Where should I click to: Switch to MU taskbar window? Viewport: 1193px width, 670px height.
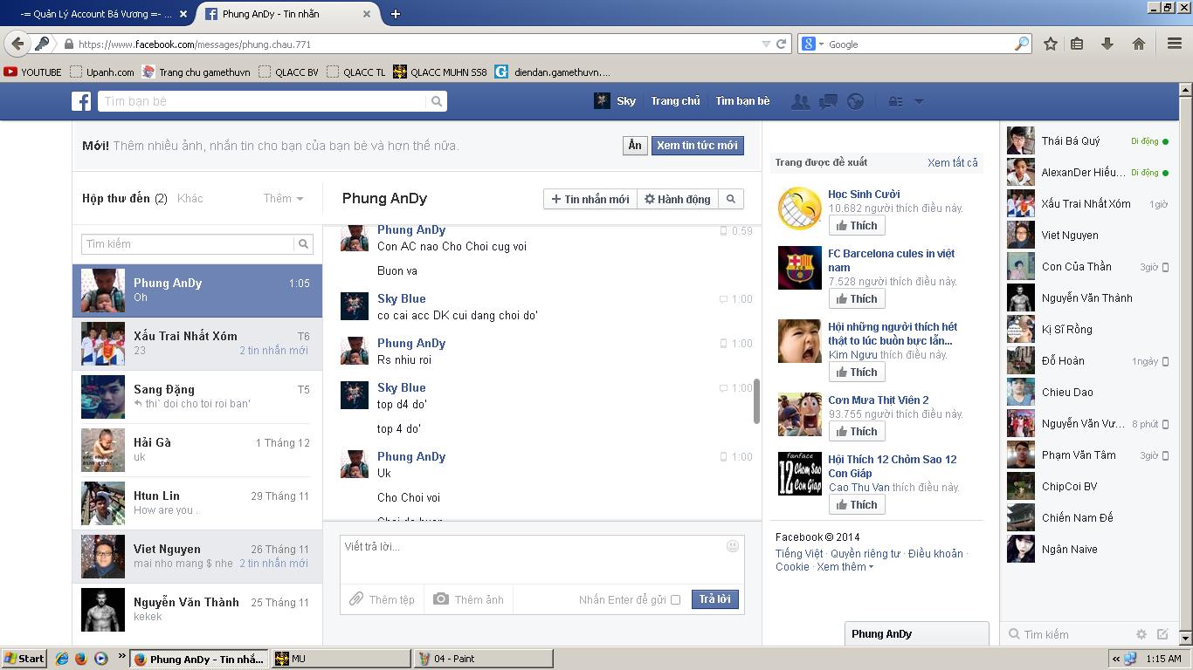[x=341, y=659]
